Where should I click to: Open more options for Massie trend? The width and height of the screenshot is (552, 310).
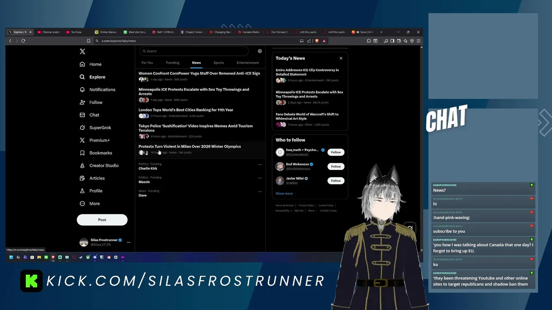(260, 178)
